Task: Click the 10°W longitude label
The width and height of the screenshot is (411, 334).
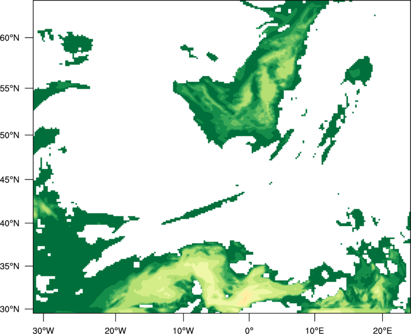Action: click(x=182, y=330)
